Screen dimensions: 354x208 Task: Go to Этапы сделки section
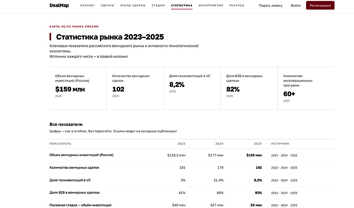click(x=133, y=5)
